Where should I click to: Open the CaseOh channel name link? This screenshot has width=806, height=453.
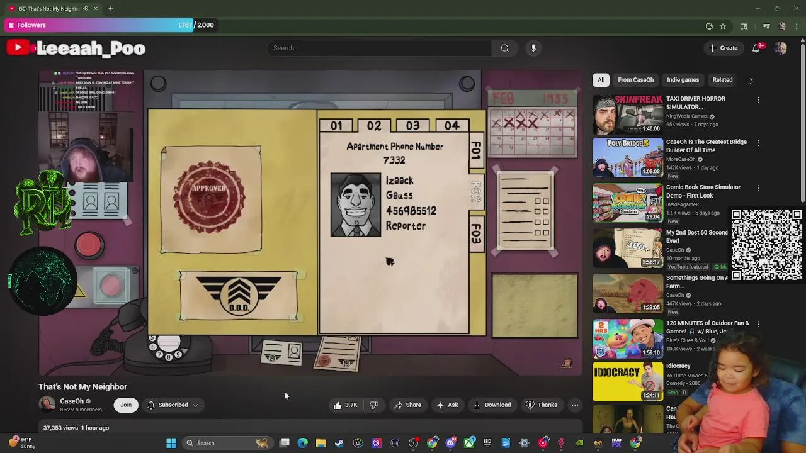[x=72, y=401]
